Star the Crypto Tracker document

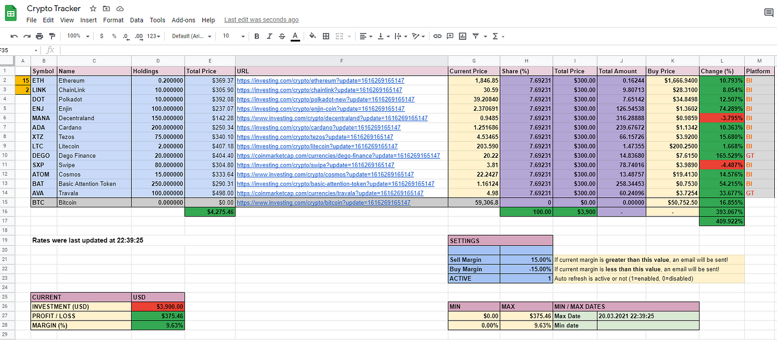(93, 9)
